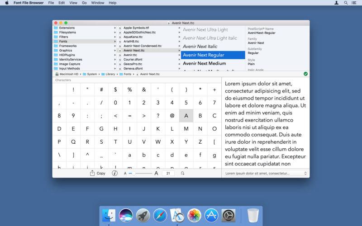The height and width of the screenshot is (226, 362).
Task: Open the sample text dropdown
Action: (266, 173)
